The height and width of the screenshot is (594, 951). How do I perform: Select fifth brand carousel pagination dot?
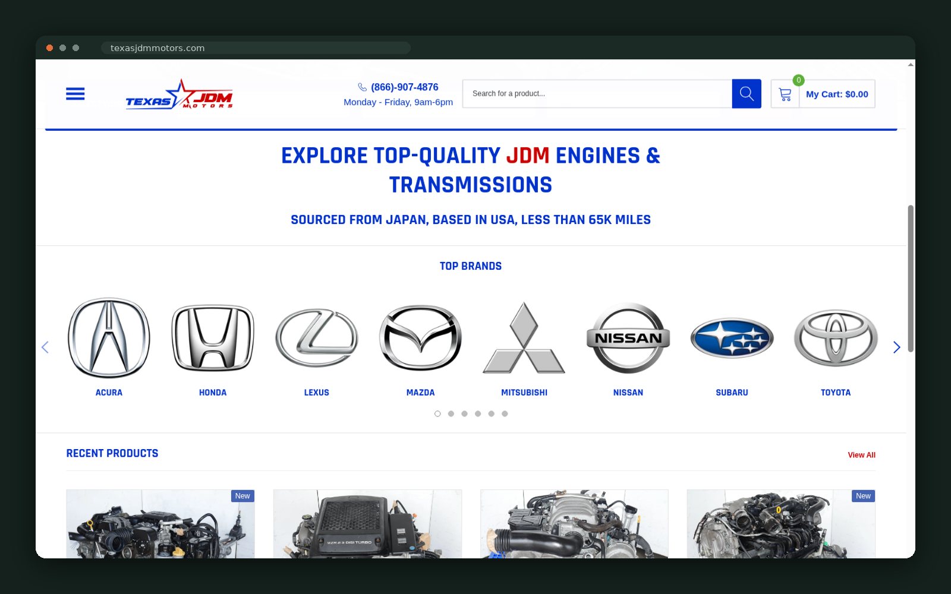point(491,414)
